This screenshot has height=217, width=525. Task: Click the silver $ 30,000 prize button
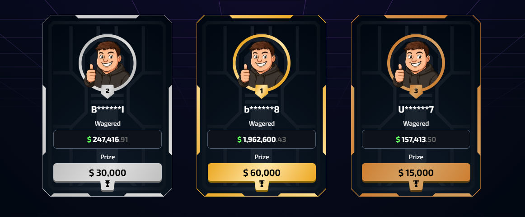(x=108, y=173)
